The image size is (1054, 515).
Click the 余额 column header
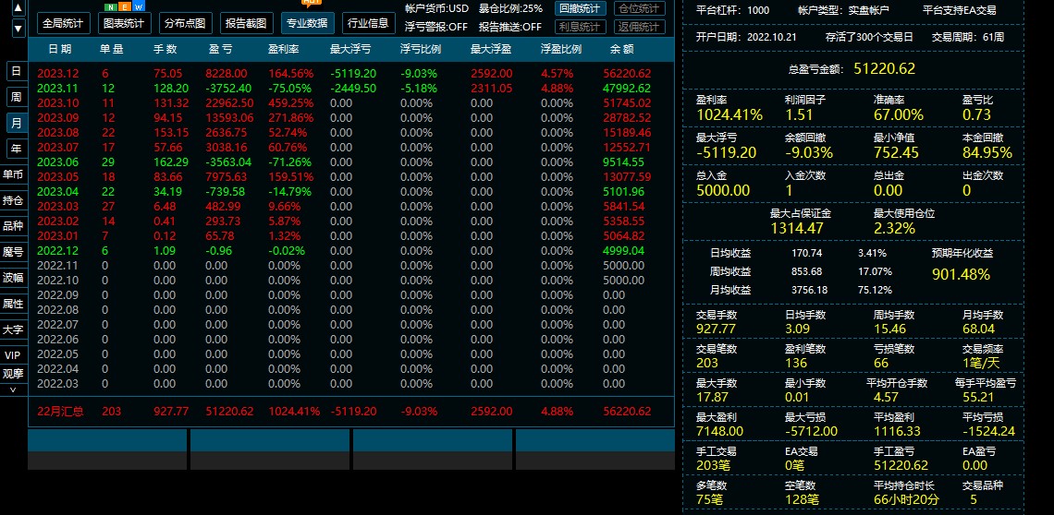click(622, 49)
